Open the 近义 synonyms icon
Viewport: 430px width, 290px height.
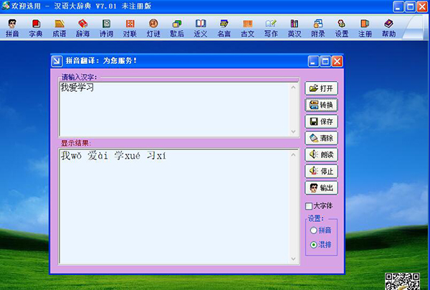click(201, 28)
